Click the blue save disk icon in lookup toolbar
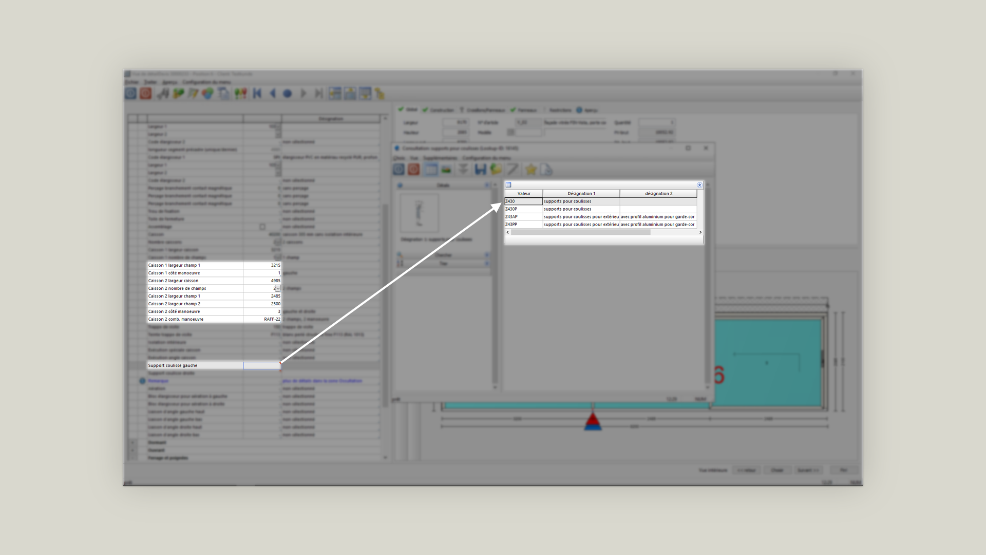The width and height of the screenshot is (986, 555). pyautogui.click(x=480, y=170)
